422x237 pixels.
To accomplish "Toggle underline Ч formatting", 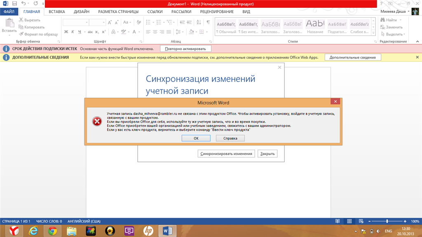I will 80,32.
